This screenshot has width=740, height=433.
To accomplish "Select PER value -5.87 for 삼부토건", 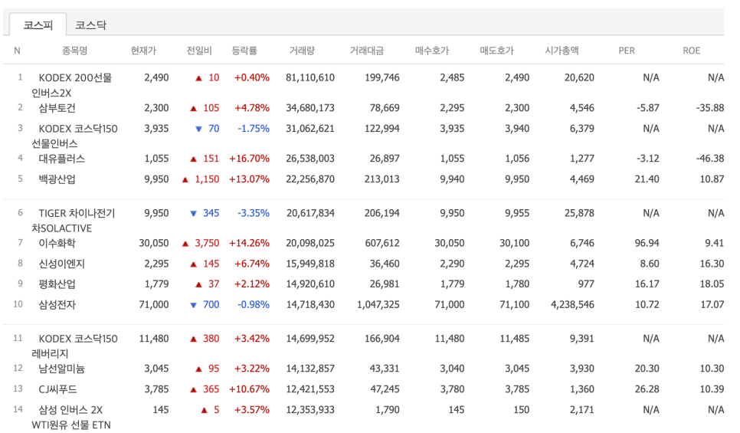I will coord(648,107).
